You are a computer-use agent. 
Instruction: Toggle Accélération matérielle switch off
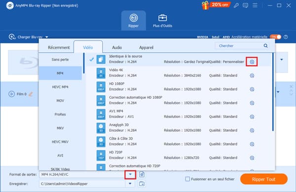tap(275, 37)
